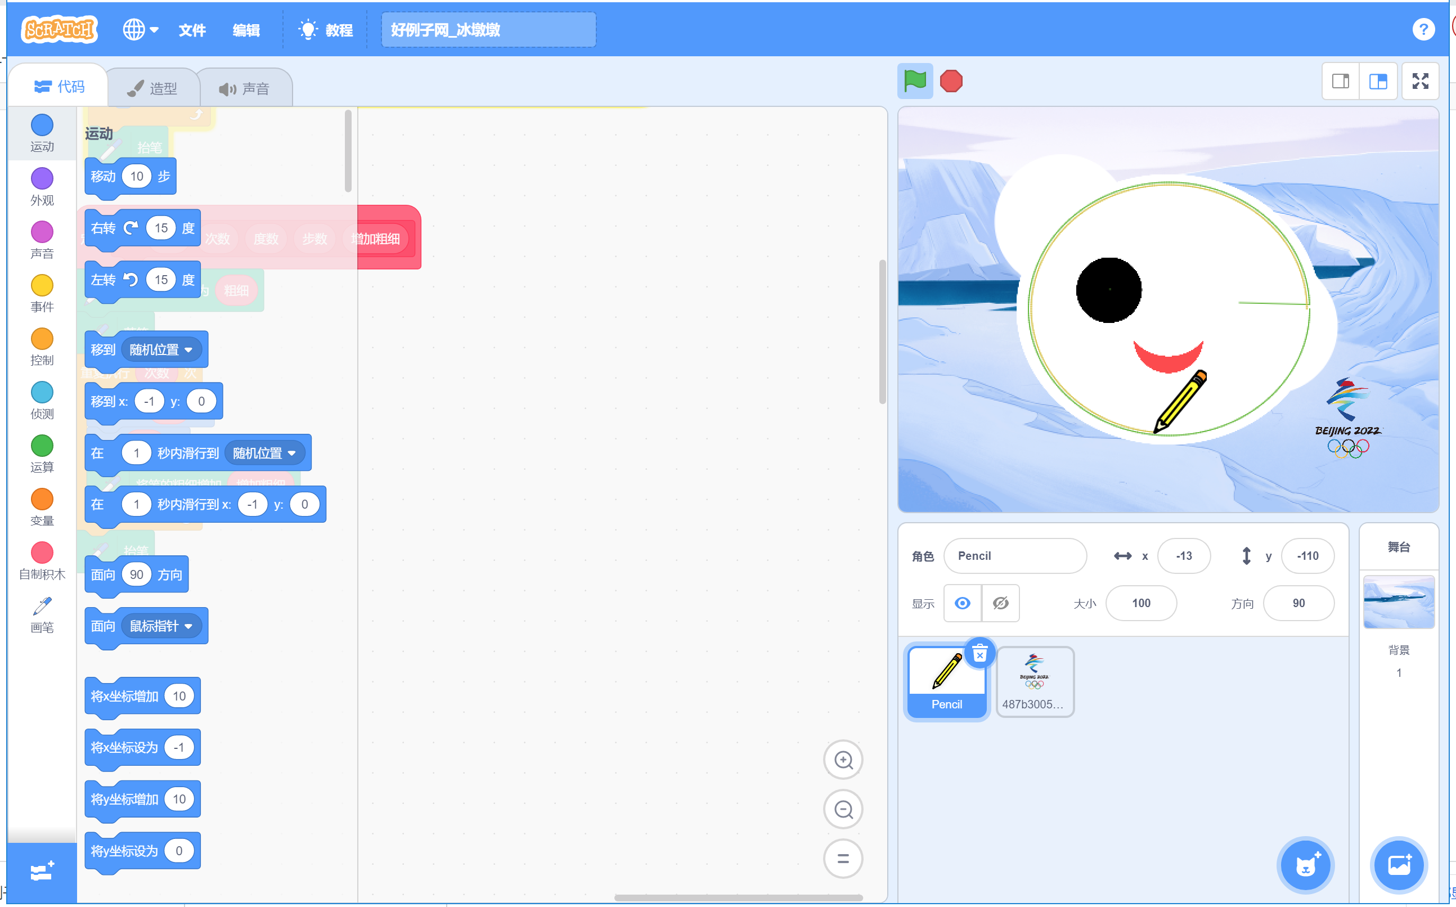Select the 事件 events category
1456x907 pixels.
pyautogui.click(x=42, y=293)
